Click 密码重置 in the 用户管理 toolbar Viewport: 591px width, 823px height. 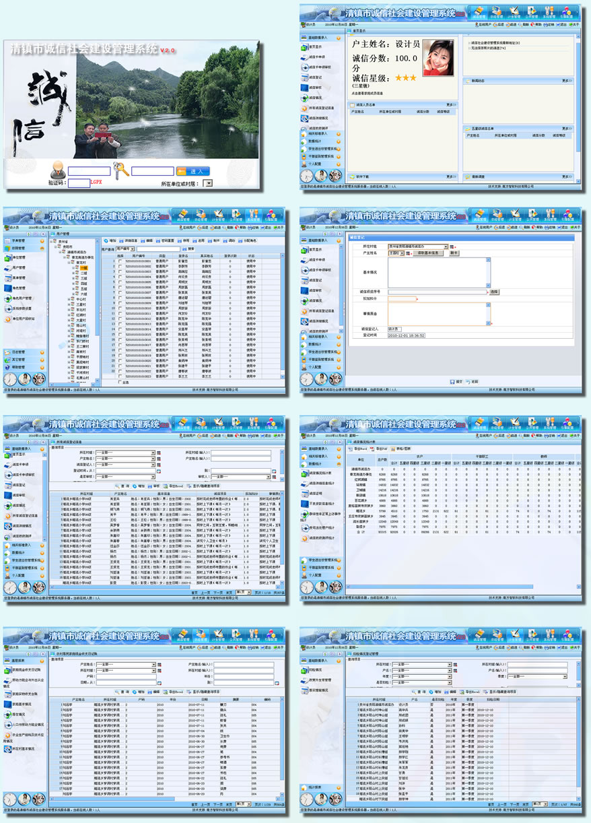click(x=165, y=240)
